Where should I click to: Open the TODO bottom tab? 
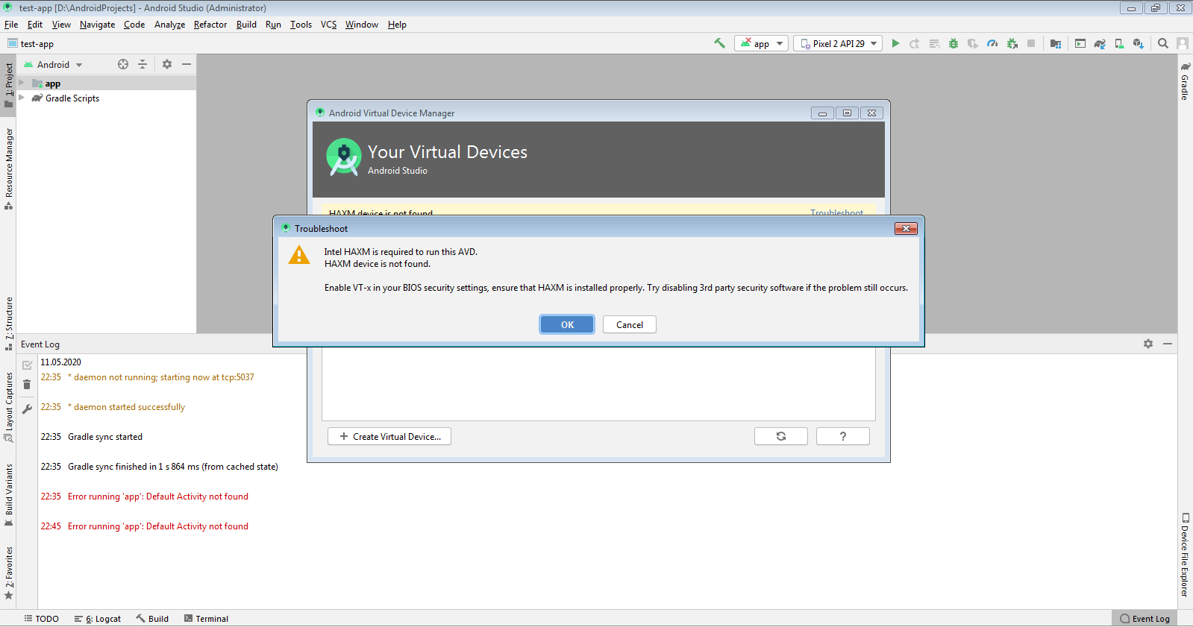(x=41, y=619)
